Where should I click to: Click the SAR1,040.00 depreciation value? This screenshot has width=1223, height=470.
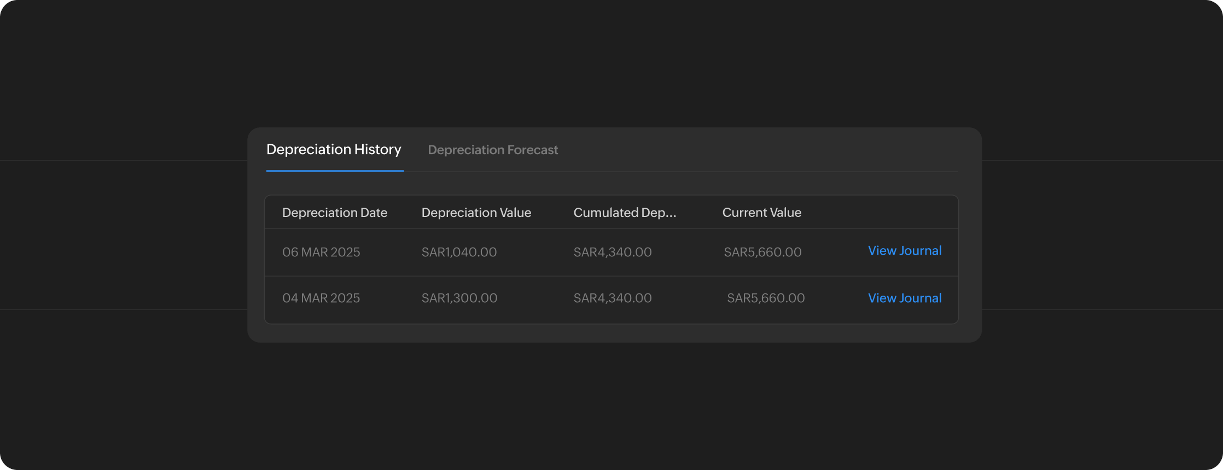coord(459,252)
